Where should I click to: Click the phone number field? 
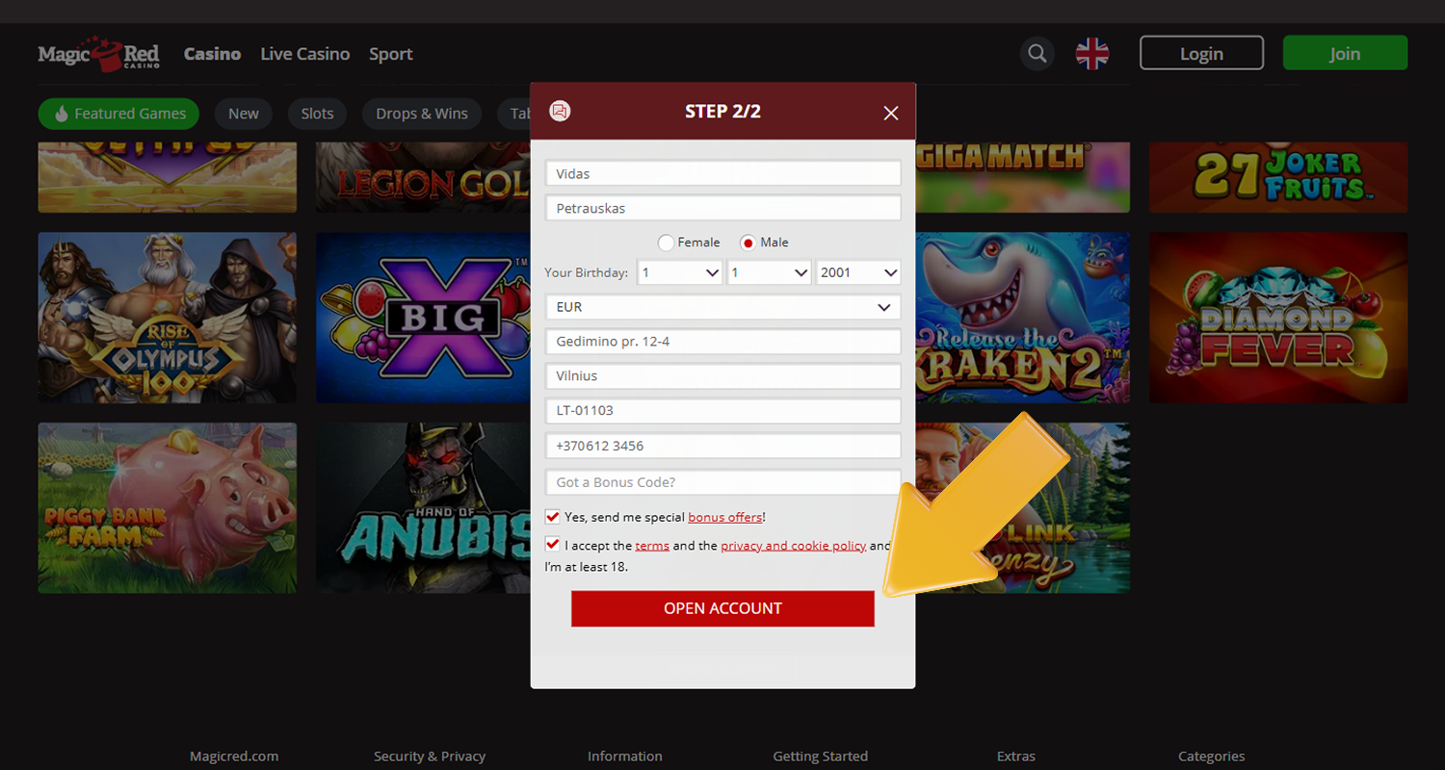pyautogui.click(x=722, y=446)
